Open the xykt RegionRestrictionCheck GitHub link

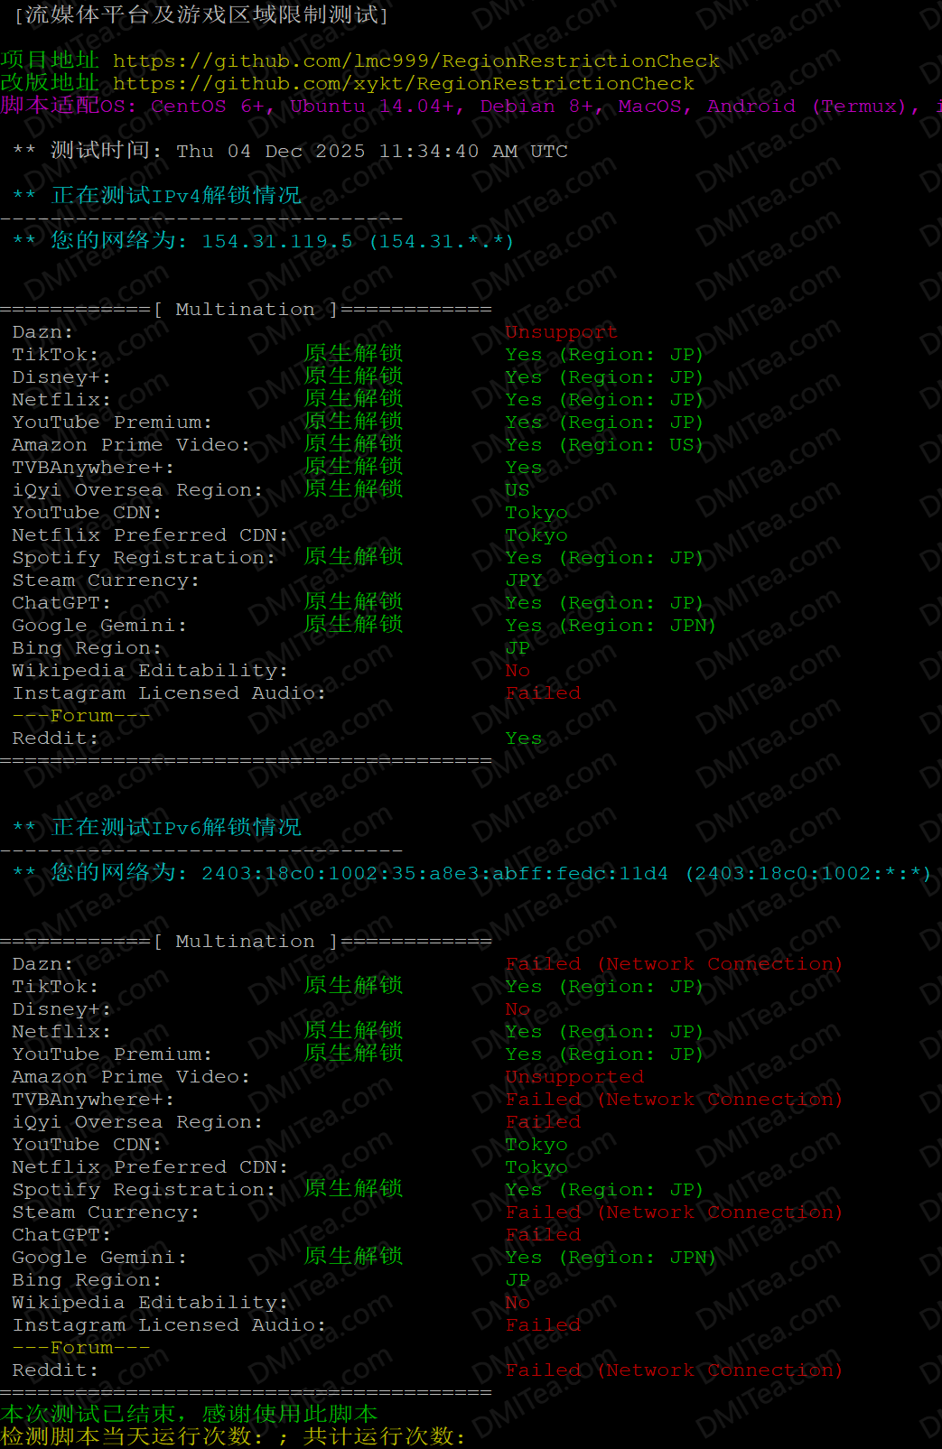[403, 84]
